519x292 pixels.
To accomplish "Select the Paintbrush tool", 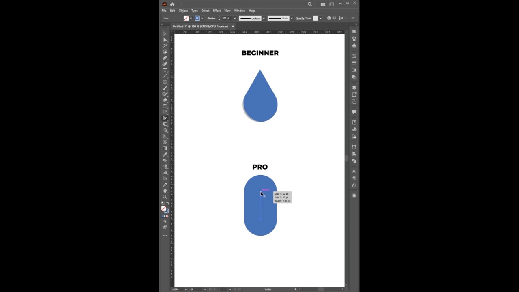I will coord(165,88).
